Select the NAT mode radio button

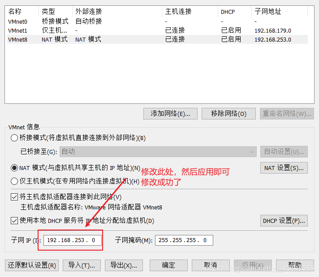[x=14, y=168]
